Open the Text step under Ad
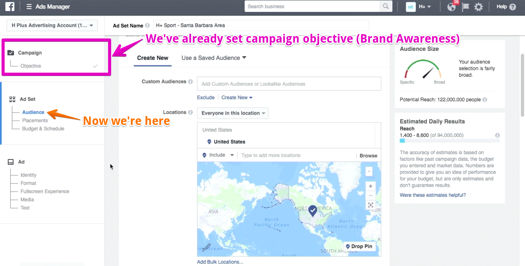Image resolution: width=525 pixels, height=266 pixels. point(25,208)
